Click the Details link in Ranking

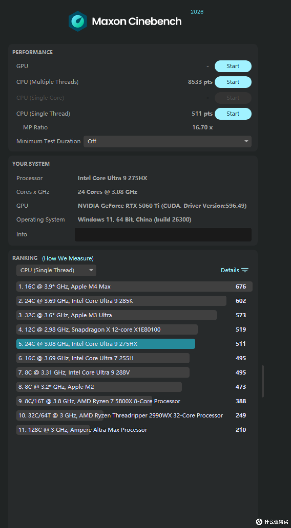(230, 270)
